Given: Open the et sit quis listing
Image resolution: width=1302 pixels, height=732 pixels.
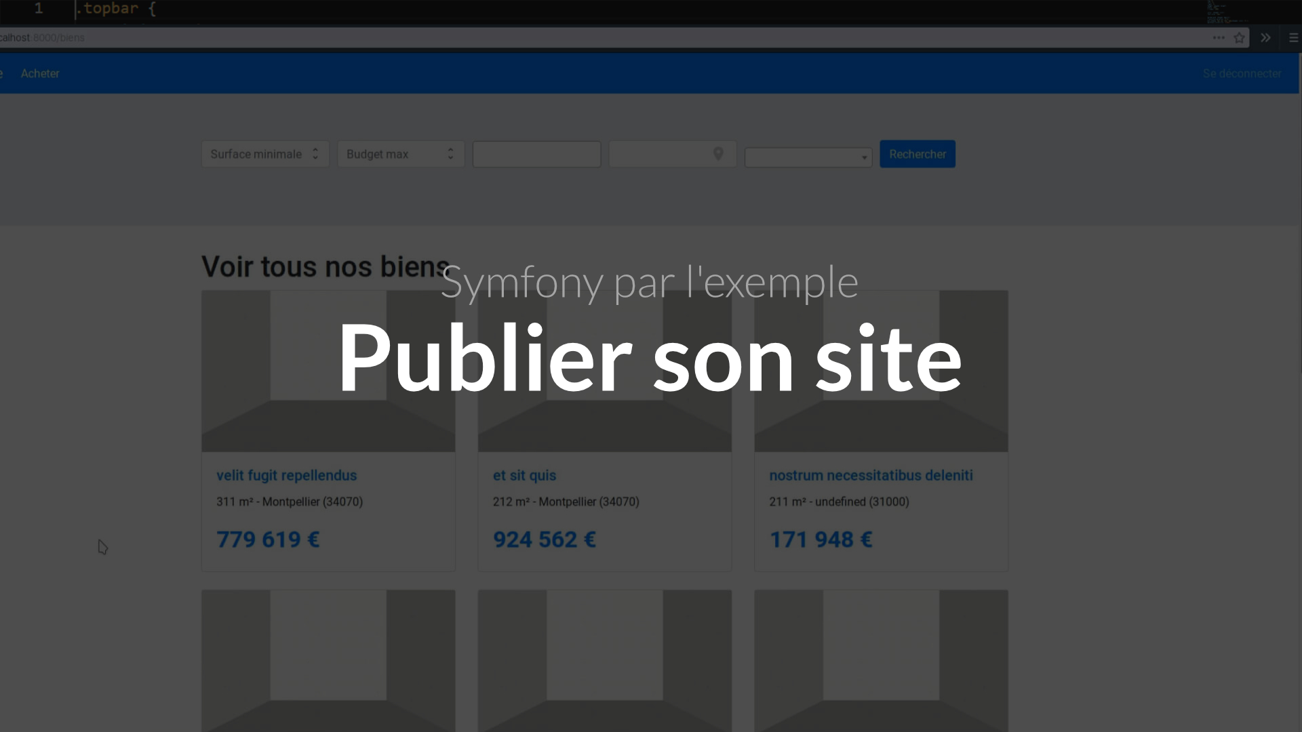Looking at the screenshot, I should [524, 475].
